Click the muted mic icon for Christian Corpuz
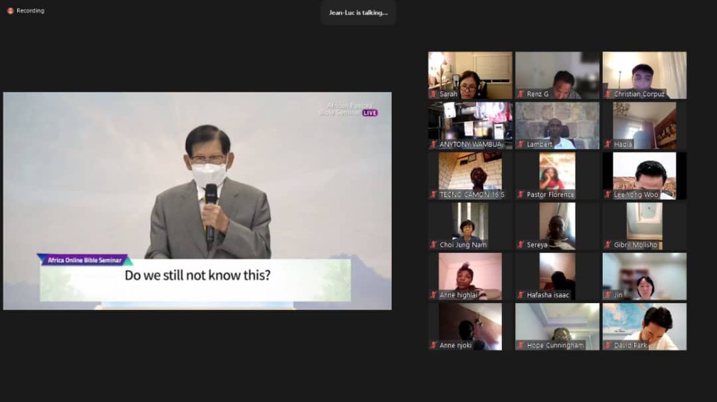Image resolution: width=717 pixels, height=402 pixels. [x=608, y=94]
